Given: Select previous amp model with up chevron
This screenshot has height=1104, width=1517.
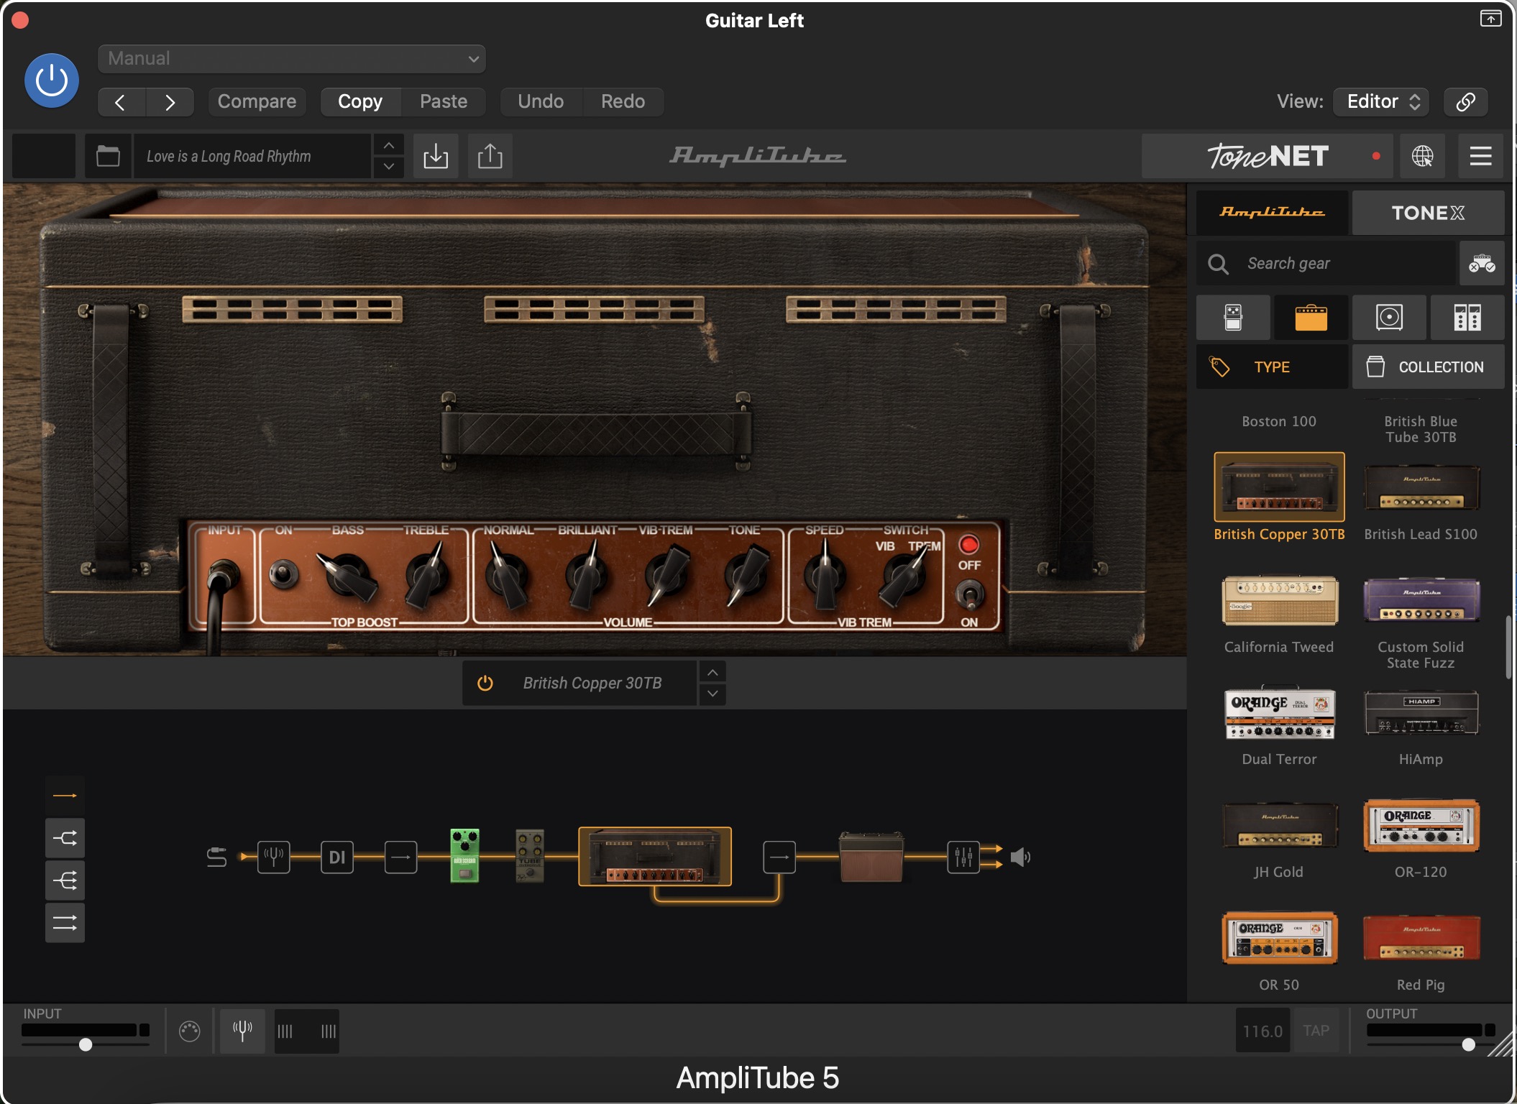Looking at the screenshot, I should tap(712, 673).
